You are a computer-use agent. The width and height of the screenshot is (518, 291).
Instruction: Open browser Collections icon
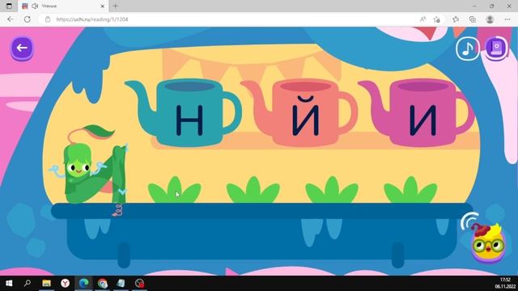pos(473,19)
